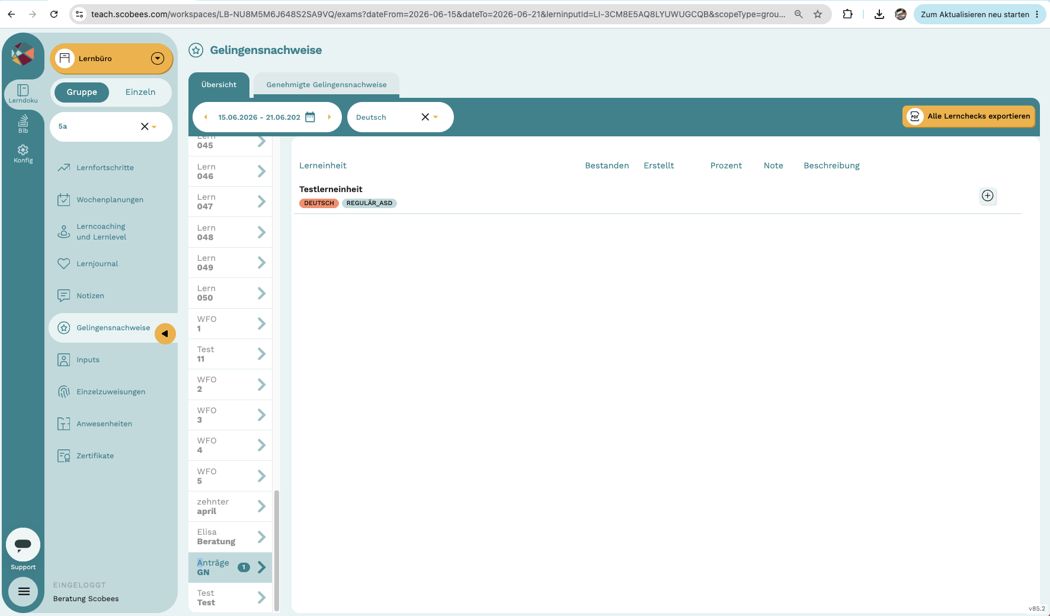Switch to Genehmigte Gelingensnachweise tab

click(x=326, y=85)
